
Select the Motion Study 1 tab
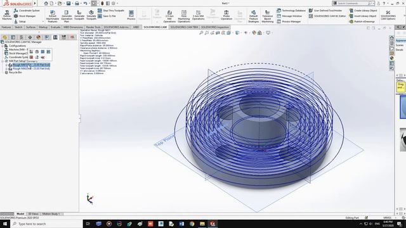pyautogui.click(x=51, y=214)
